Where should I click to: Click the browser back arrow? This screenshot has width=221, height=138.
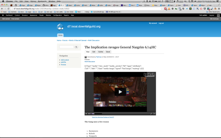point(2,9)
